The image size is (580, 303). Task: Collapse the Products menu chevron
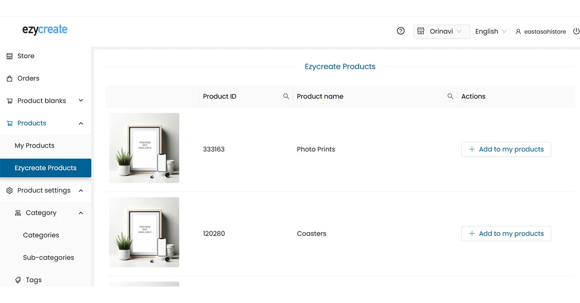pyautogui.click(x=81, y=123)
